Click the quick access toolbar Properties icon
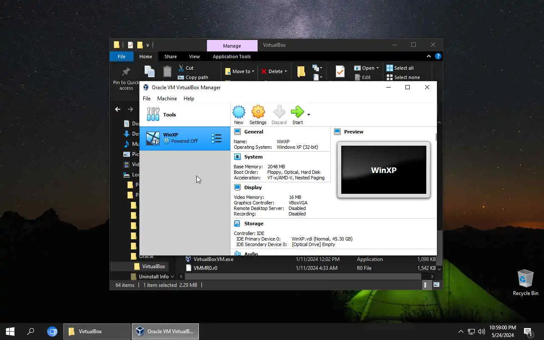This screenshot has height=340, width=544. 130,45
